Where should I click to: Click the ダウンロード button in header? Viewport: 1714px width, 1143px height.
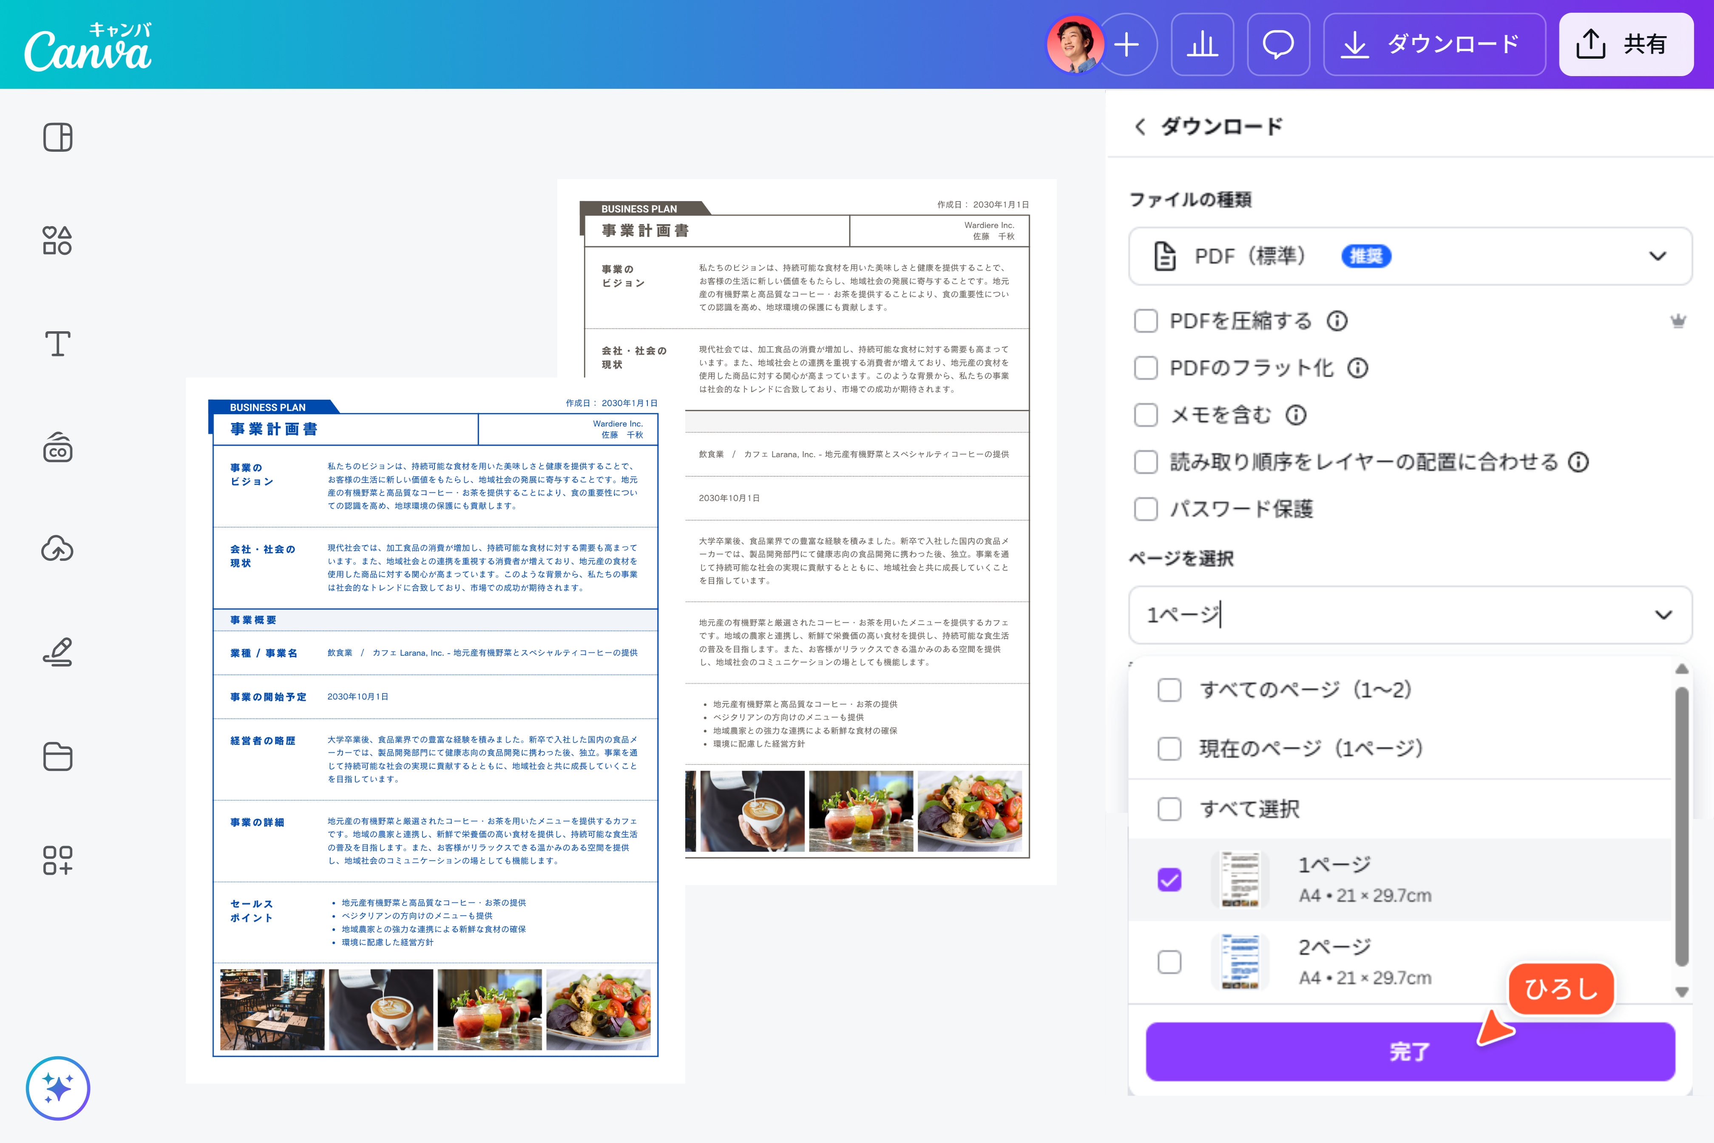[1434, 45]
